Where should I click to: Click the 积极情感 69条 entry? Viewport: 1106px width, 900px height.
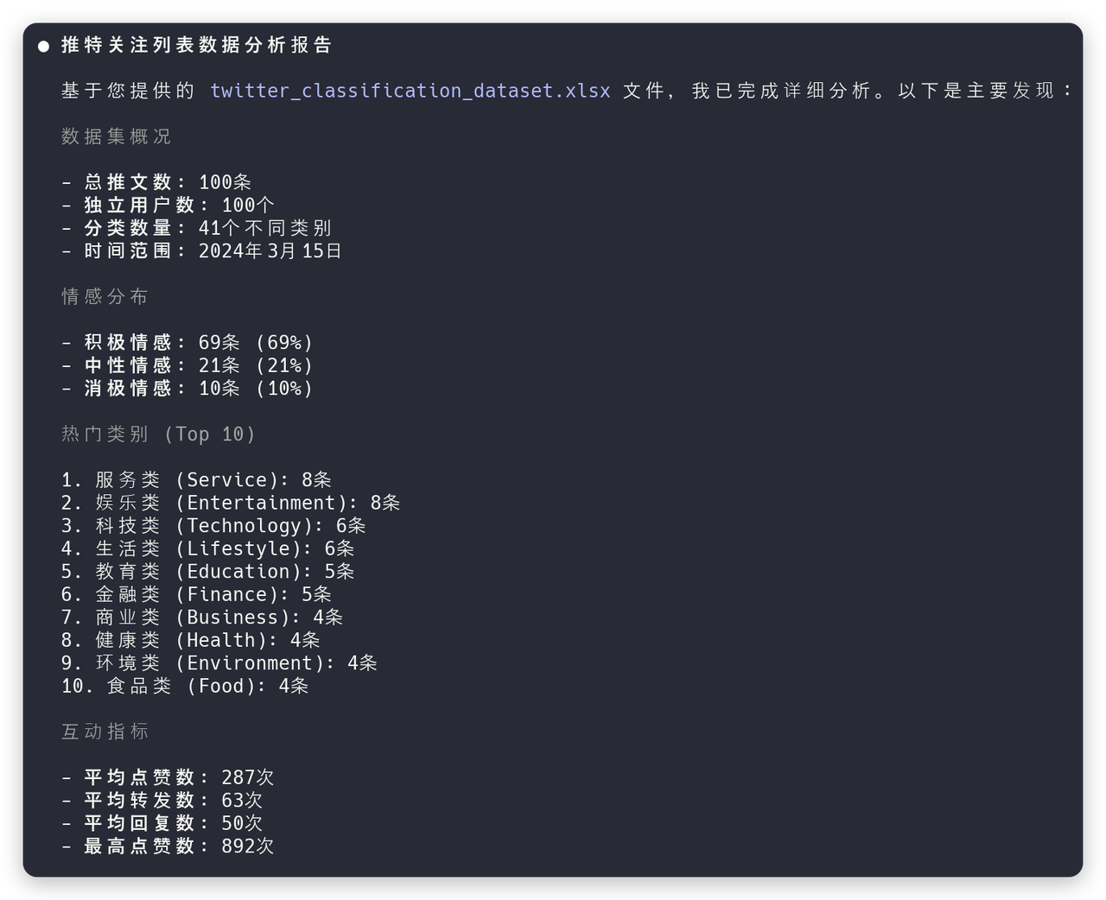[x=188, y=342]
